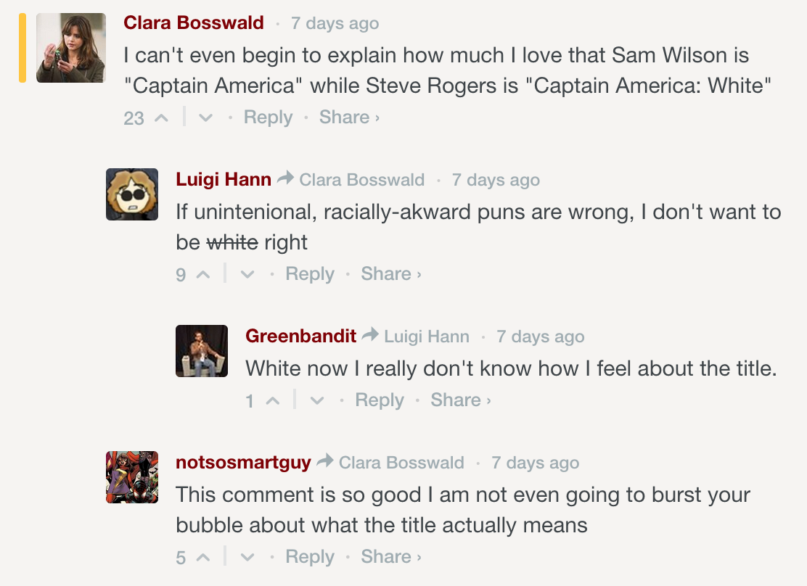The image size is (807, 586).
Task: Downvote notsosmartguy's comment
Action: [x=248, y=557]
